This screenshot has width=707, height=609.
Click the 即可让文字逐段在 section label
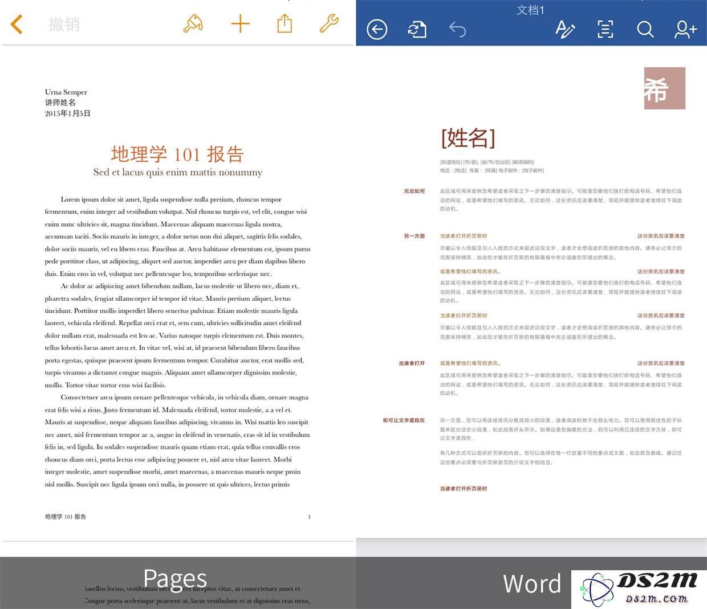404,420
